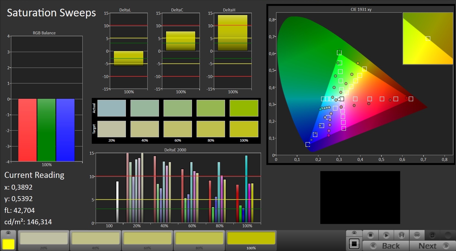Select the 100% saturation swatch in bottom strip

[x=251, y=238]
